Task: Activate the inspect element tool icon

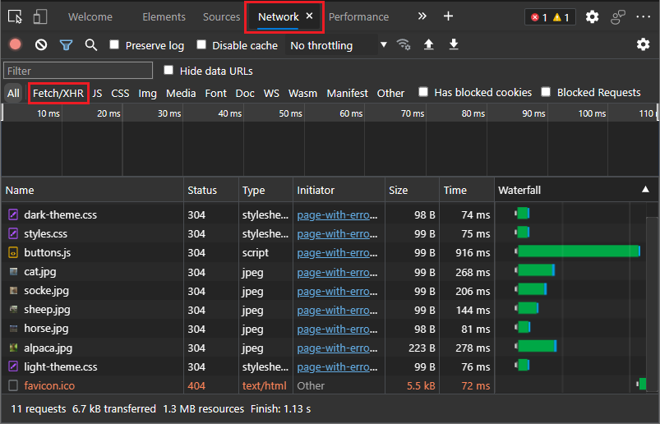Action: 15,16
